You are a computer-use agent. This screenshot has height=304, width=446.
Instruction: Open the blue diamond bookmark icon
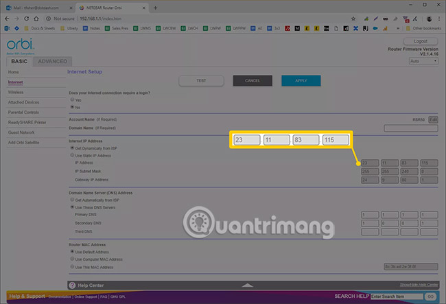16,28
